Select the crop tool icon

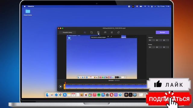[x=91, y=32]
